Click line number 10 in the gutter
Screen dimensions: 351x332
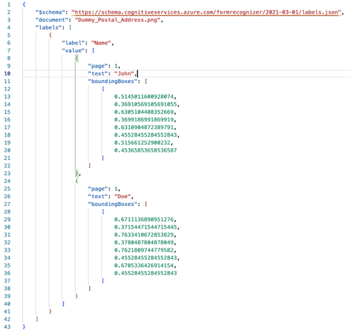coord(7,74)
